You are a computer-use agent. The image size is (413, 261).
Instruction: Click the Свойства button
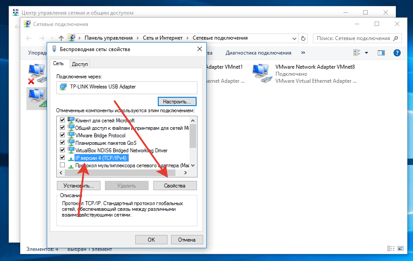pyautogui.click(x=175, y=185)
